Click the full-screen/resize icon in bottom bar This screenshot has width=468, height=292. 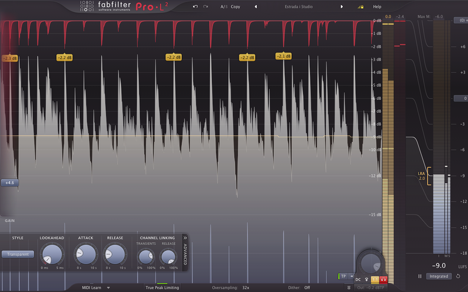click(x=349, y=287)
